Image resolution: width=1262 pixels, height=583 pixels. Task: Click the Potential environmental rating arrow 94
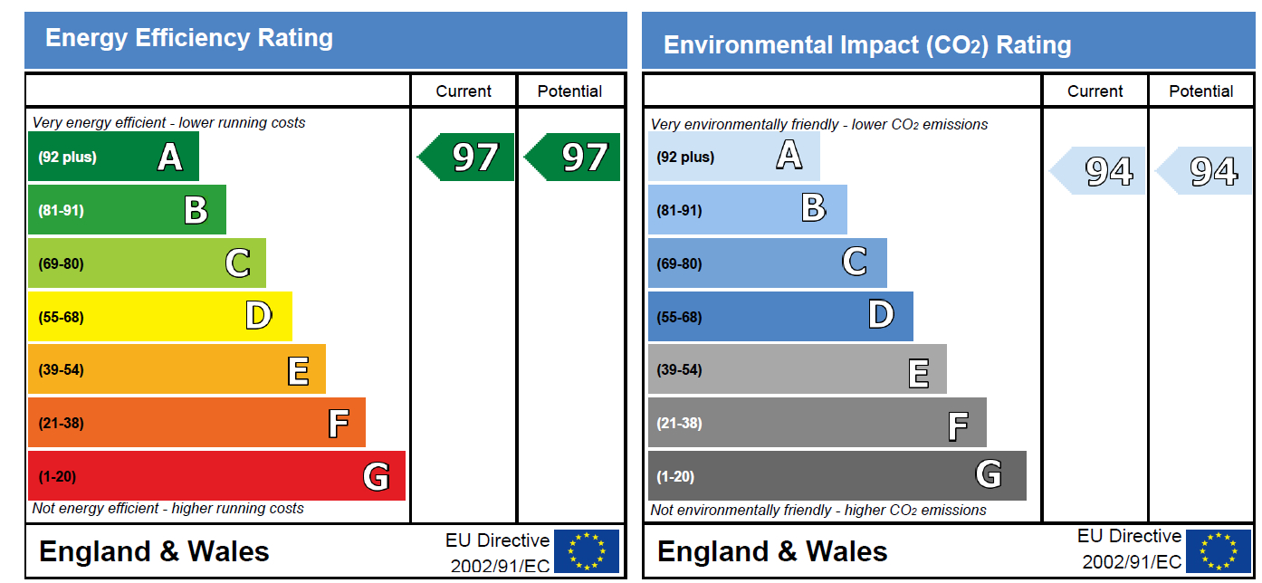1204,171
